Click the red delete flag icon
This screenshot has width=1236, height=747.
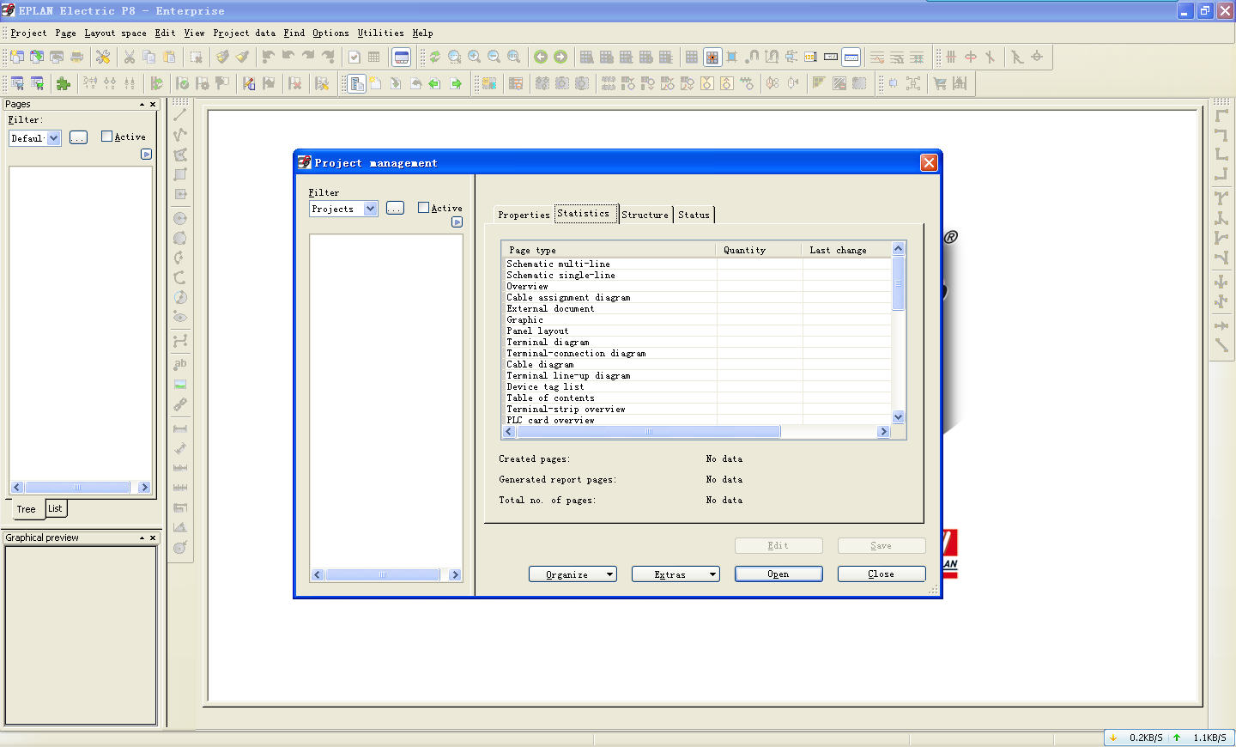[295, 83]
